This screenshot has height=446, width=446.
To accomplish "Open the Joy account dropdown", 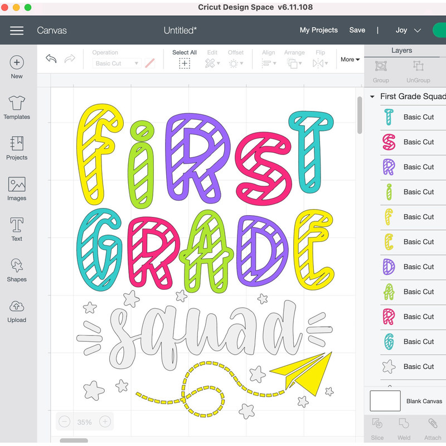I will (408, 30).
